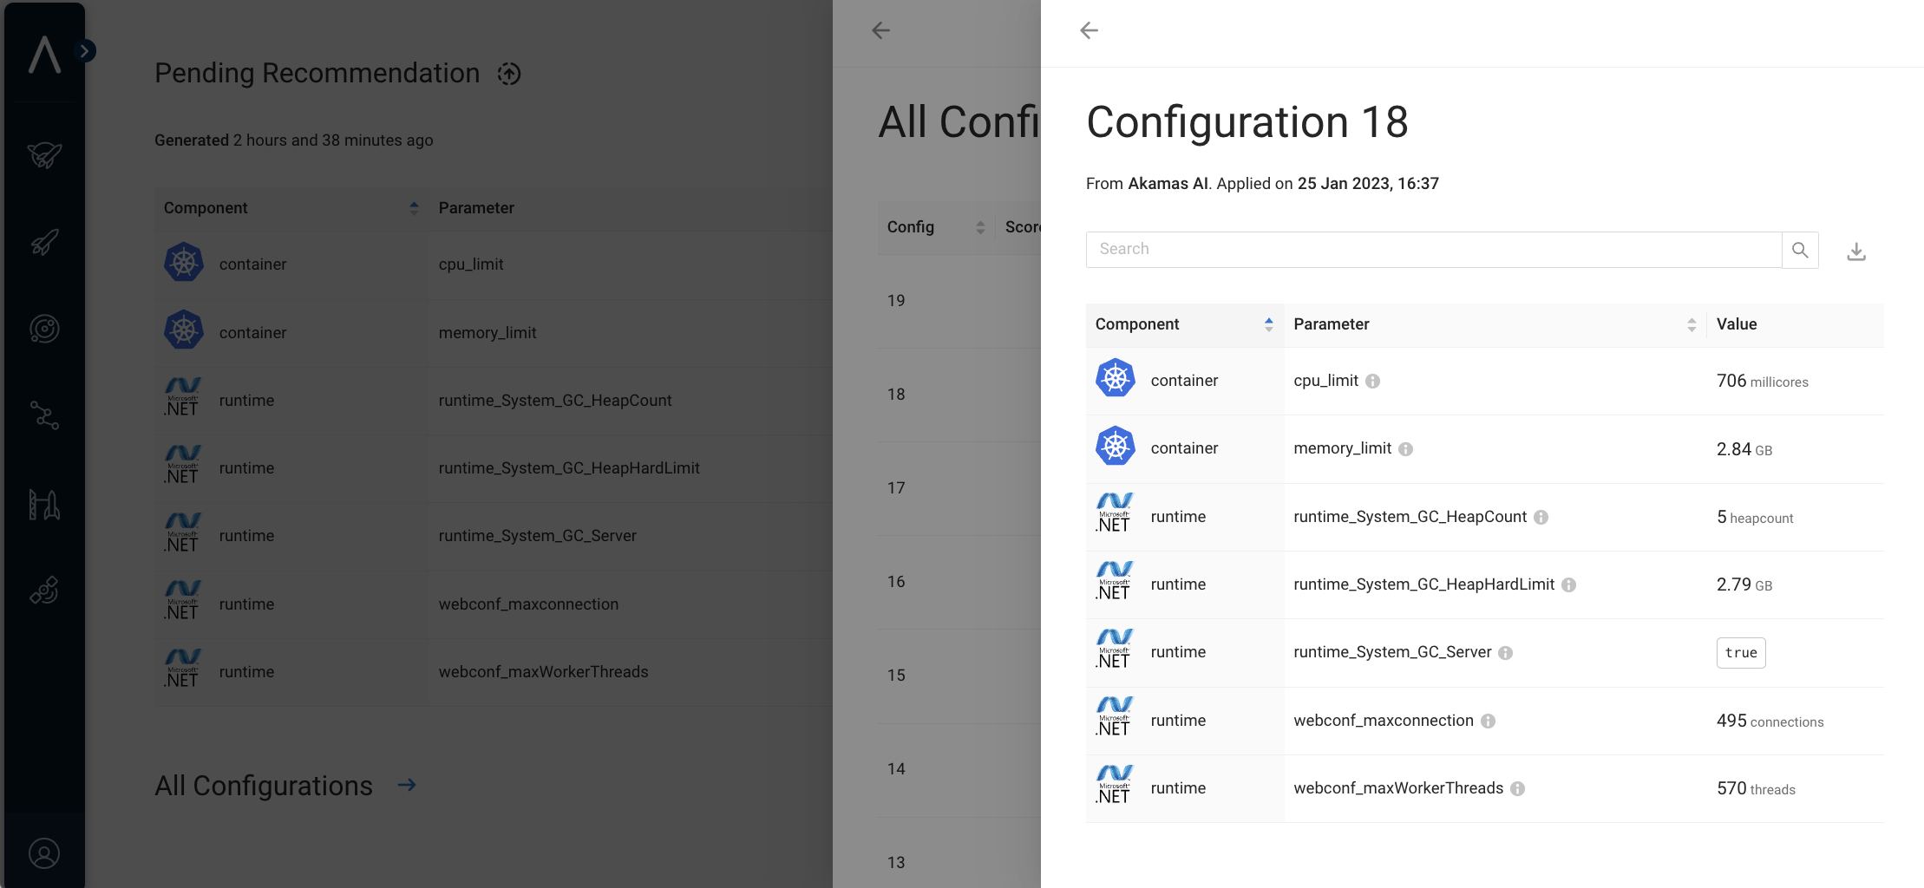Click info icon next to runtime_System_GC_HeapHardLimit
Screen dimensions: 1924x888
(x=1568, y=585)
